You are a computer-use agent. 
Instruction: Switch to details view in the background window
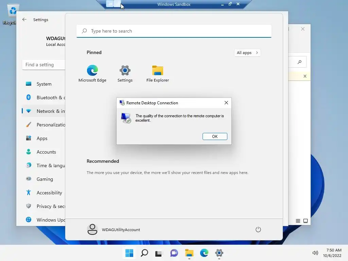coord(298,221)
